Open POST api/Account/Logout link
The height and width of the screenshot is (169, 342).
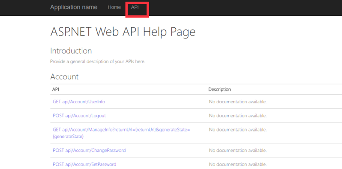[x=79, y=116]
